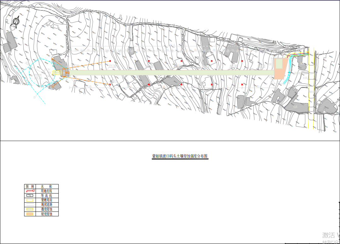Pick the light green 微度侵蚀 legend swatch
The width and height of the screenshot is (340, 244).
coord(30,209)
